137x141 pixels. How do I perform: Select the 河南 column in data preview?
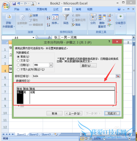72,95
